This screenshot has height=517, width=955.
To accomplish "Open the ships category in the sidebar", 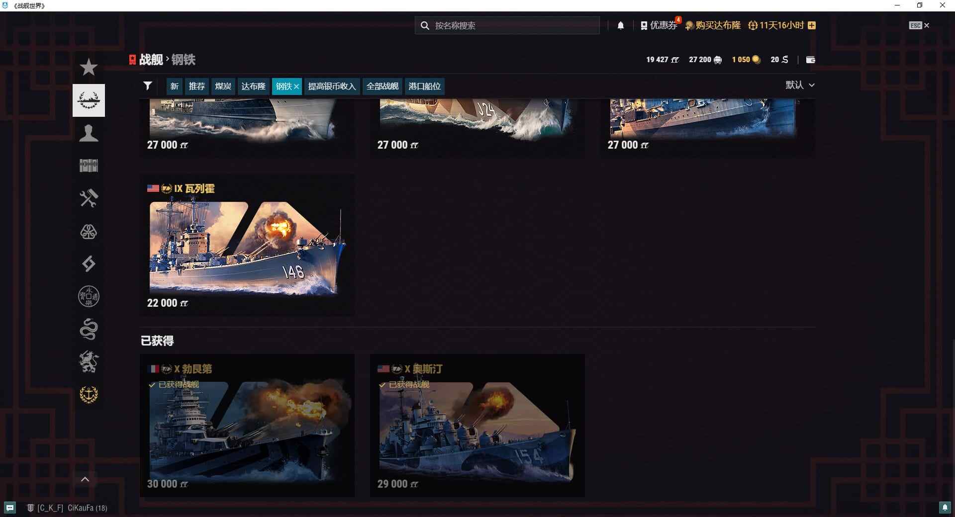I will 88,100.
